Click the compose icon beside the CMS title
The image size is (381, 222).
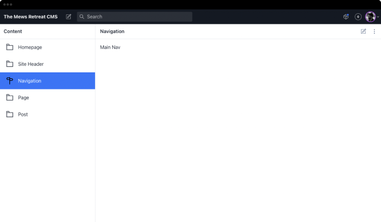point(69,17)
